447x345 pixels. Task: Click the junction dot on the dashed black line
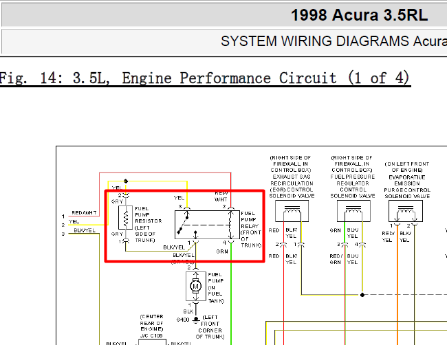pos(362,295)
